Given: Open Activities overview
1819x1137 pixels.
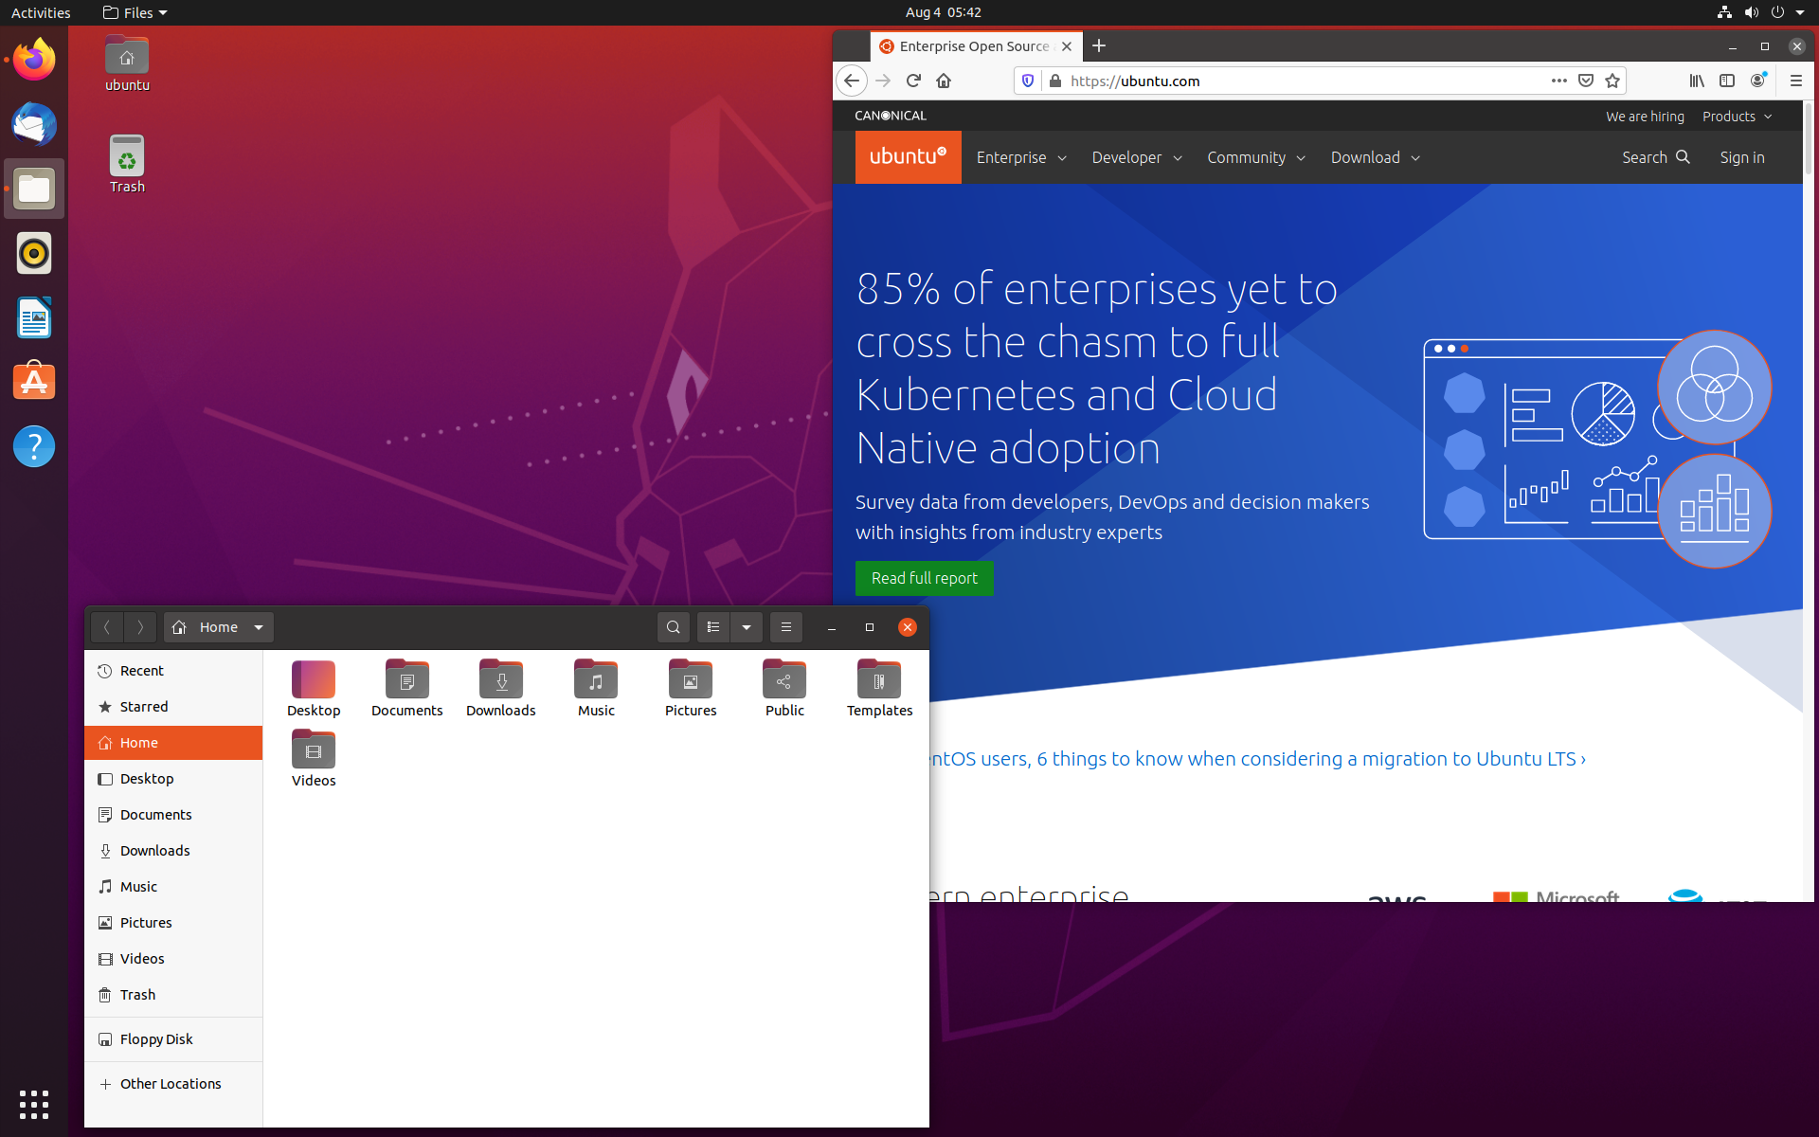Looking at the screenshot, I should coord(41,12).
